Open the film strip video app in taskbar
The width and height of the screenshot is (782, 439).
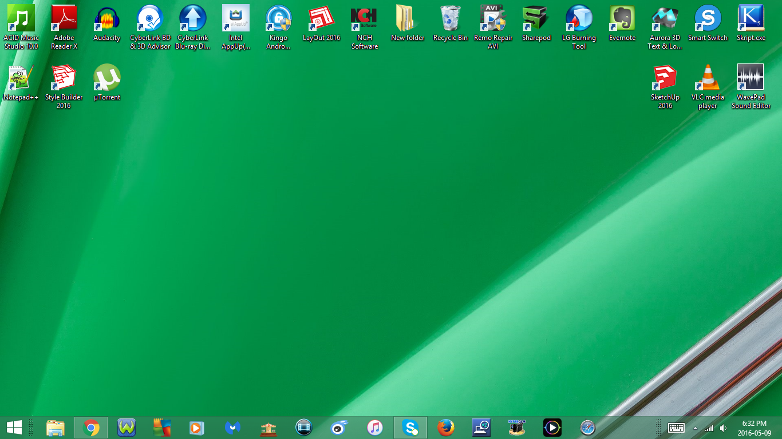[x=304, y=428]
